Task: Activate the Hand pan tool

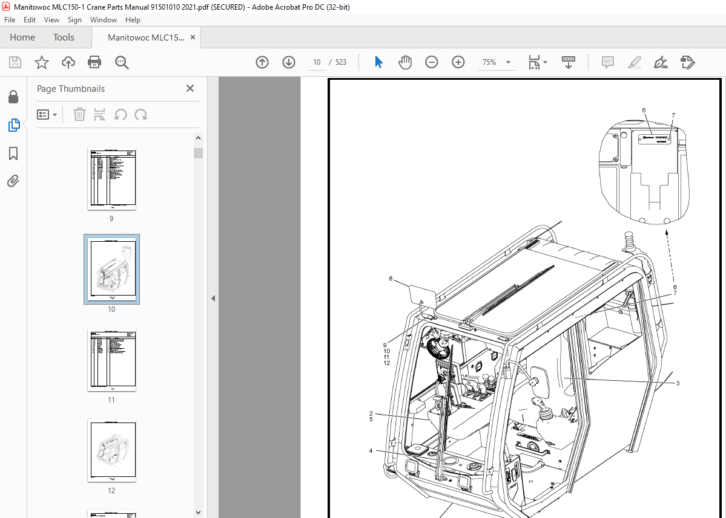Action: click(405, 62)
